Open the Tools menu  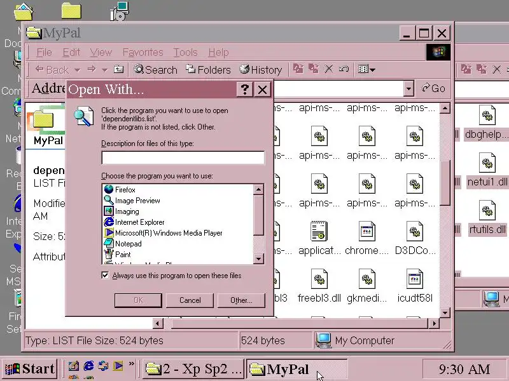185,52
